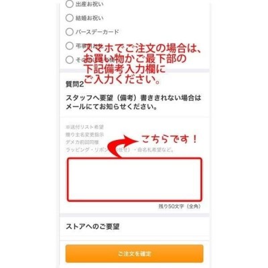
Task: Click the こちらです！ red annotation
Action: pos(170,139)
